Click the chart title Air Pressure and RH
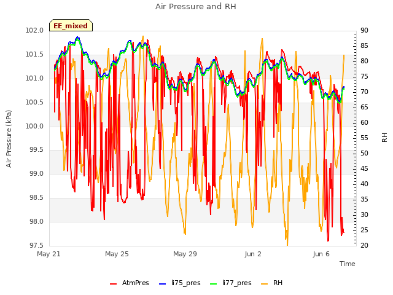Viewport: 393px width, 295px height. (196, 7)
